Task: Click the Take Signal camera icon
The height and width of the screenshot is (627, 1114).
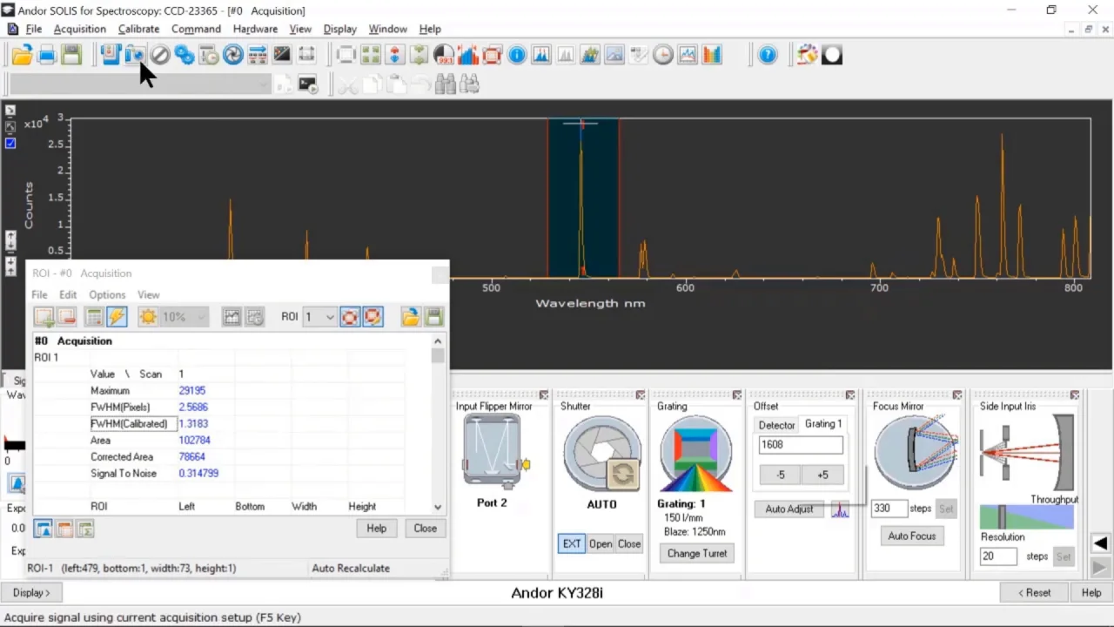Action: coord(135,55)
